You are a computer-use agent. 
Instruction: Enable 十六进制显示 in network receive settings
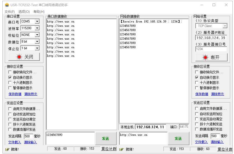(197, 82)
